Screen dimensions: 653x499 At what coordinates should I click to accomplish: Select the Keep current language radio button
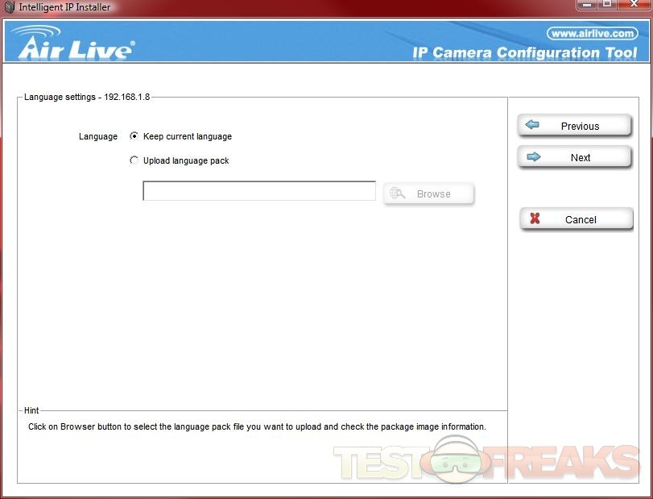click(x=134, y=136)
